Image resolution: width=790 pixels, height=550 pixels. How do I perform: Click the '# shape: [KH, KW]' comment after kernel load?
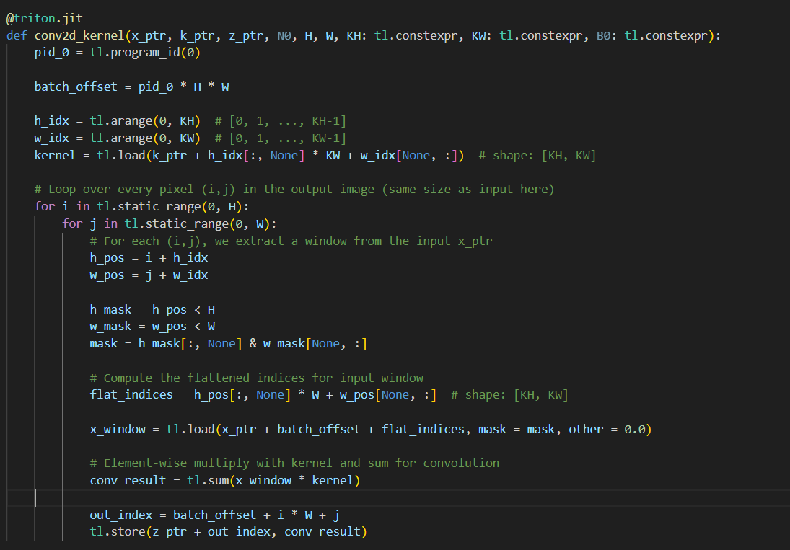tap(537, 156)
